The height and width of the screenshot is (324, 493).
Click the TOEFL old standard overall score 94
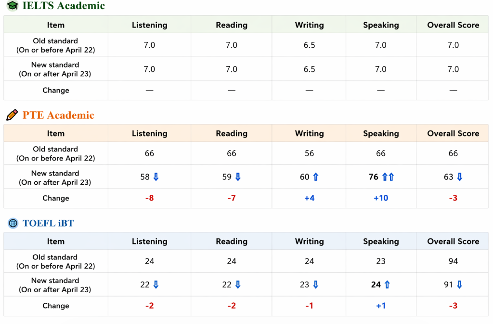[453, 261]
